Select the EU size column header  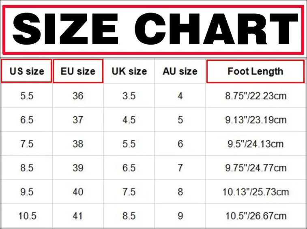pos(78,71)
